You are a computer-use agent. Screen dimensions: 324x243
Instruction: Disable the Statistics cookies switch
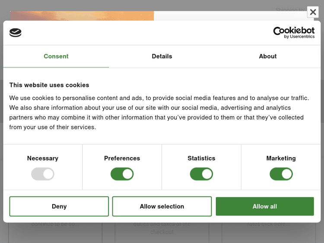[201, 174]
